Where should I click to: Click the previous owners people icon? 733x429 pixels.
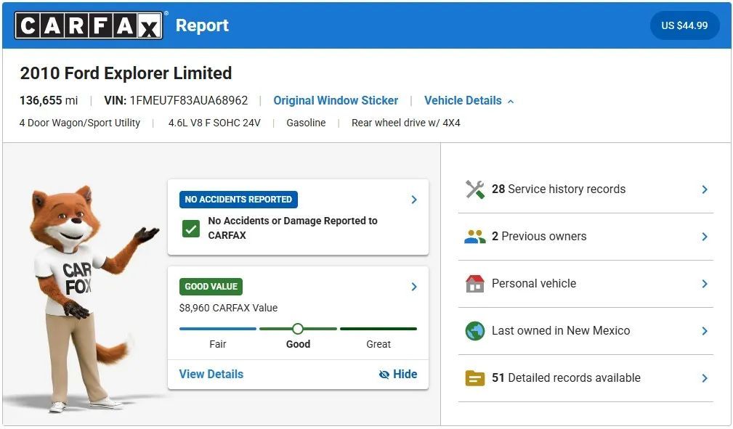click(474, 237)
